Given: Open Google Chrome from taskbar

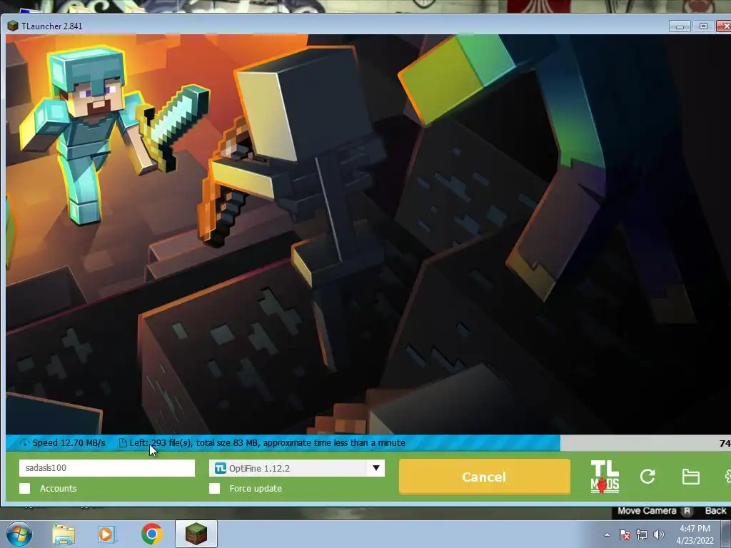Looking at the screenshot, I should pos(151,534).
